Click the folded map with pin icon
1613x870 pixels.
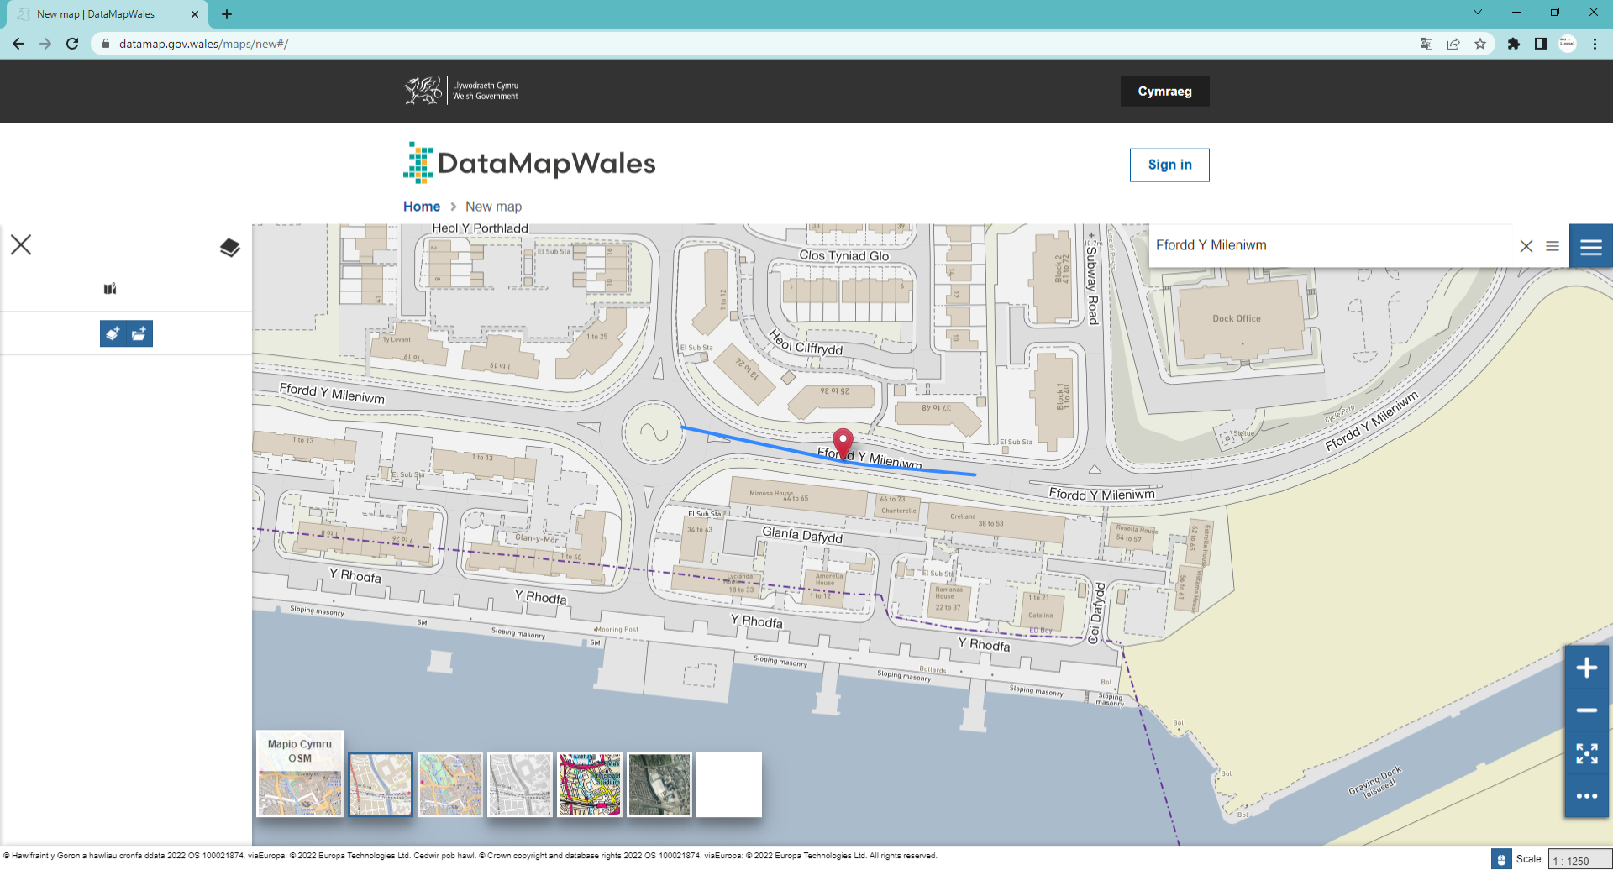coord(110,289)
